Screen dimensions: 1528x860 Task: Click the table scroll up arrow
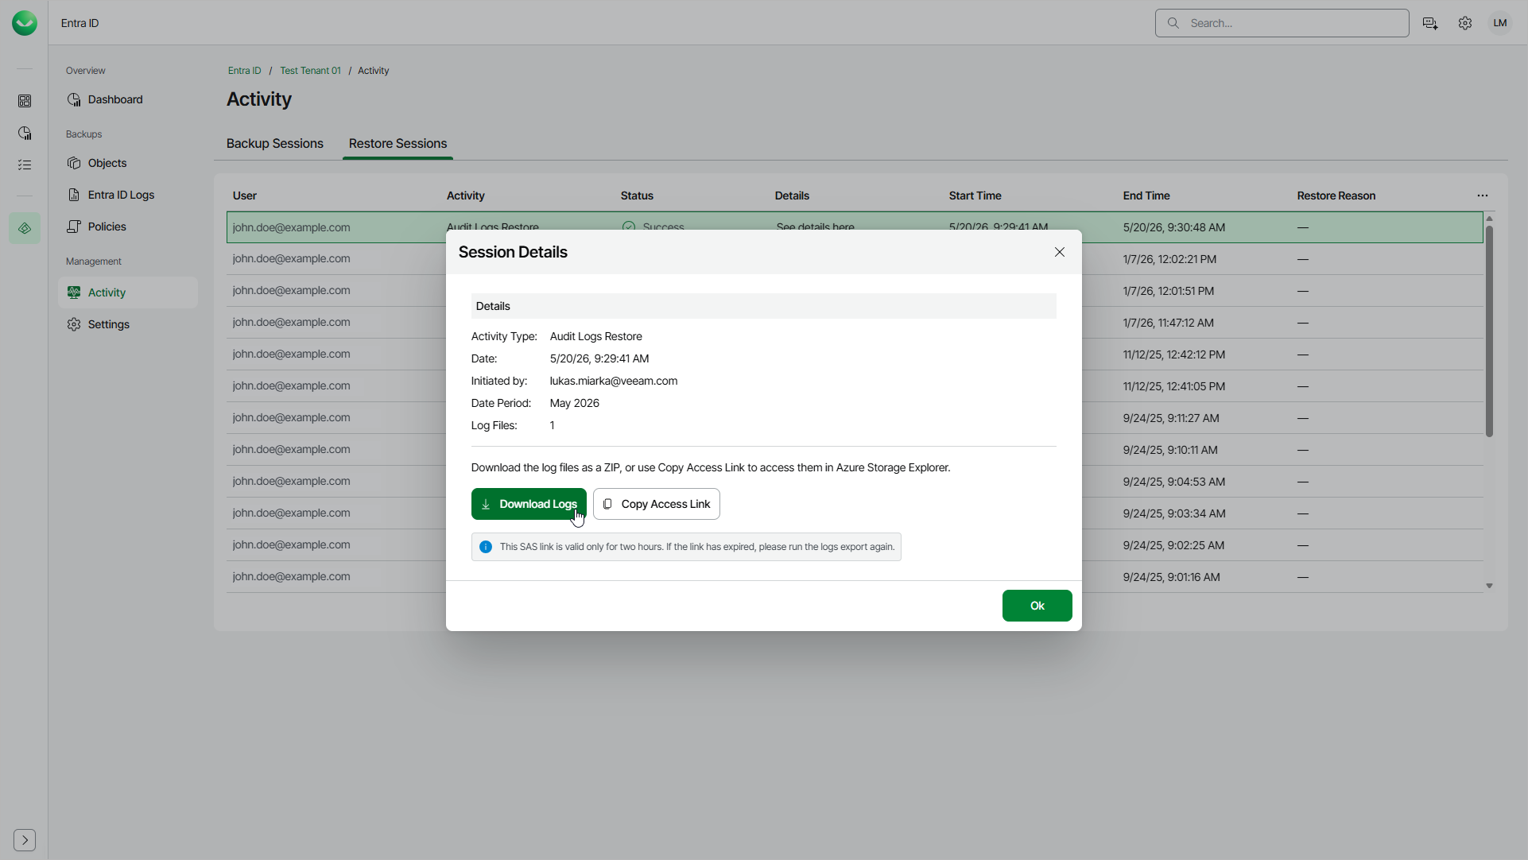pyautogui.click(x=1489, y=219)
